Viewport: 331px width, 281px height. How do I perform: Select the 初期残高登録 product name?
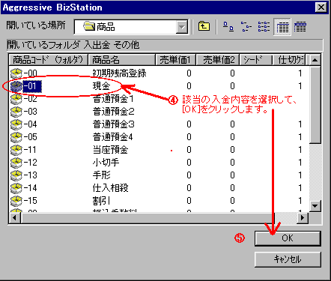tap(119, 73)
